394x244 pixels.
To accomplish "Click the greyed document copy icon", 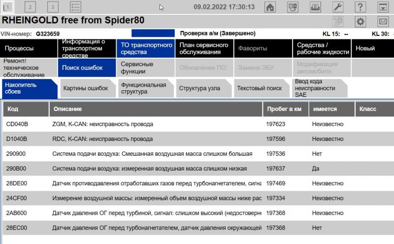I will click(x=338, y=21).
